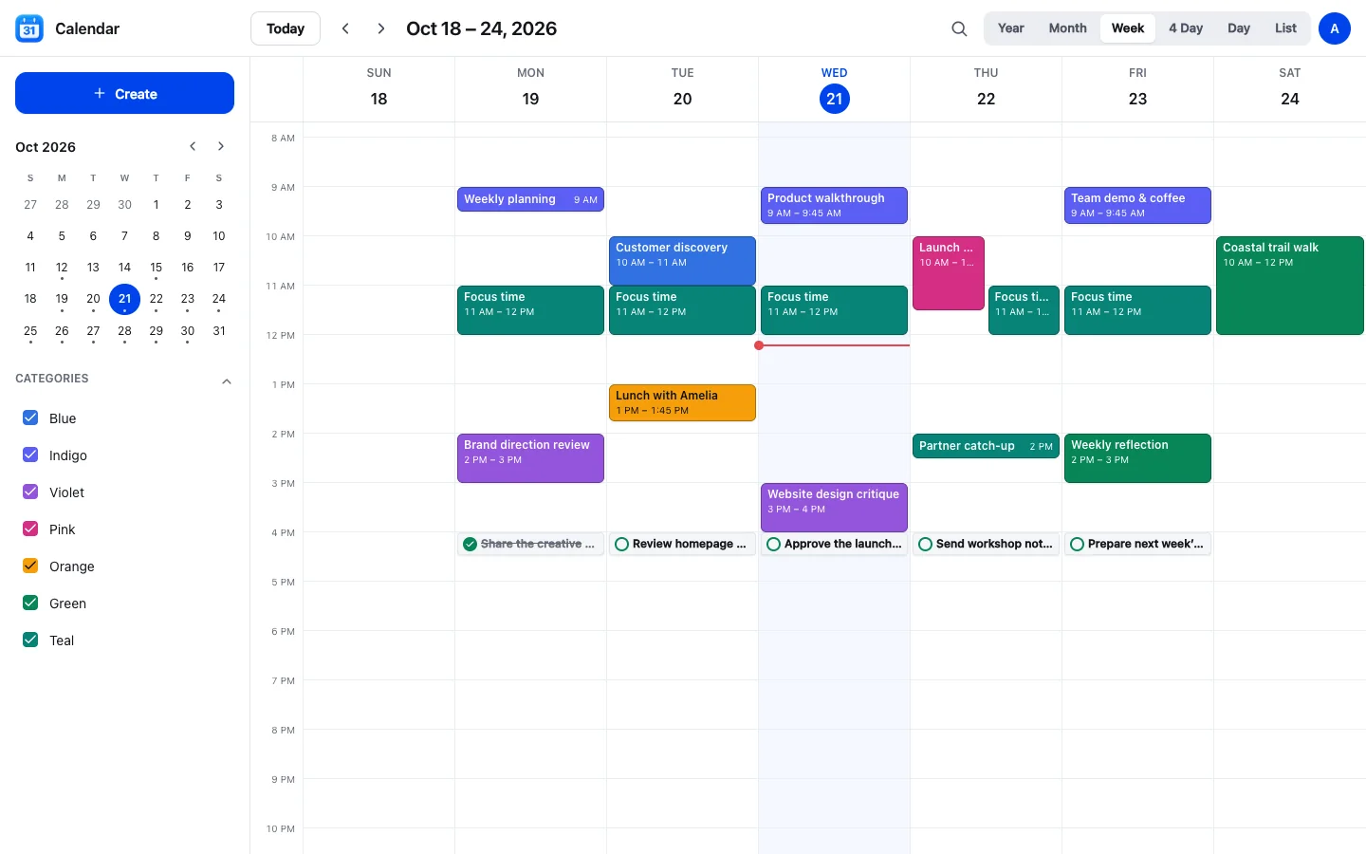Viewport: 1366px width, 854px height.
Task: Open the Website design critique event
Action: (x=834, y=508)
